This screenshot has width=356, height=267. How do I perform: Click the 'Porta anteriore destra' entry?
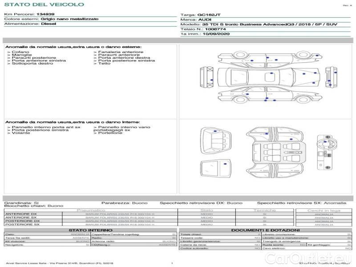click(x=121, y=58)
